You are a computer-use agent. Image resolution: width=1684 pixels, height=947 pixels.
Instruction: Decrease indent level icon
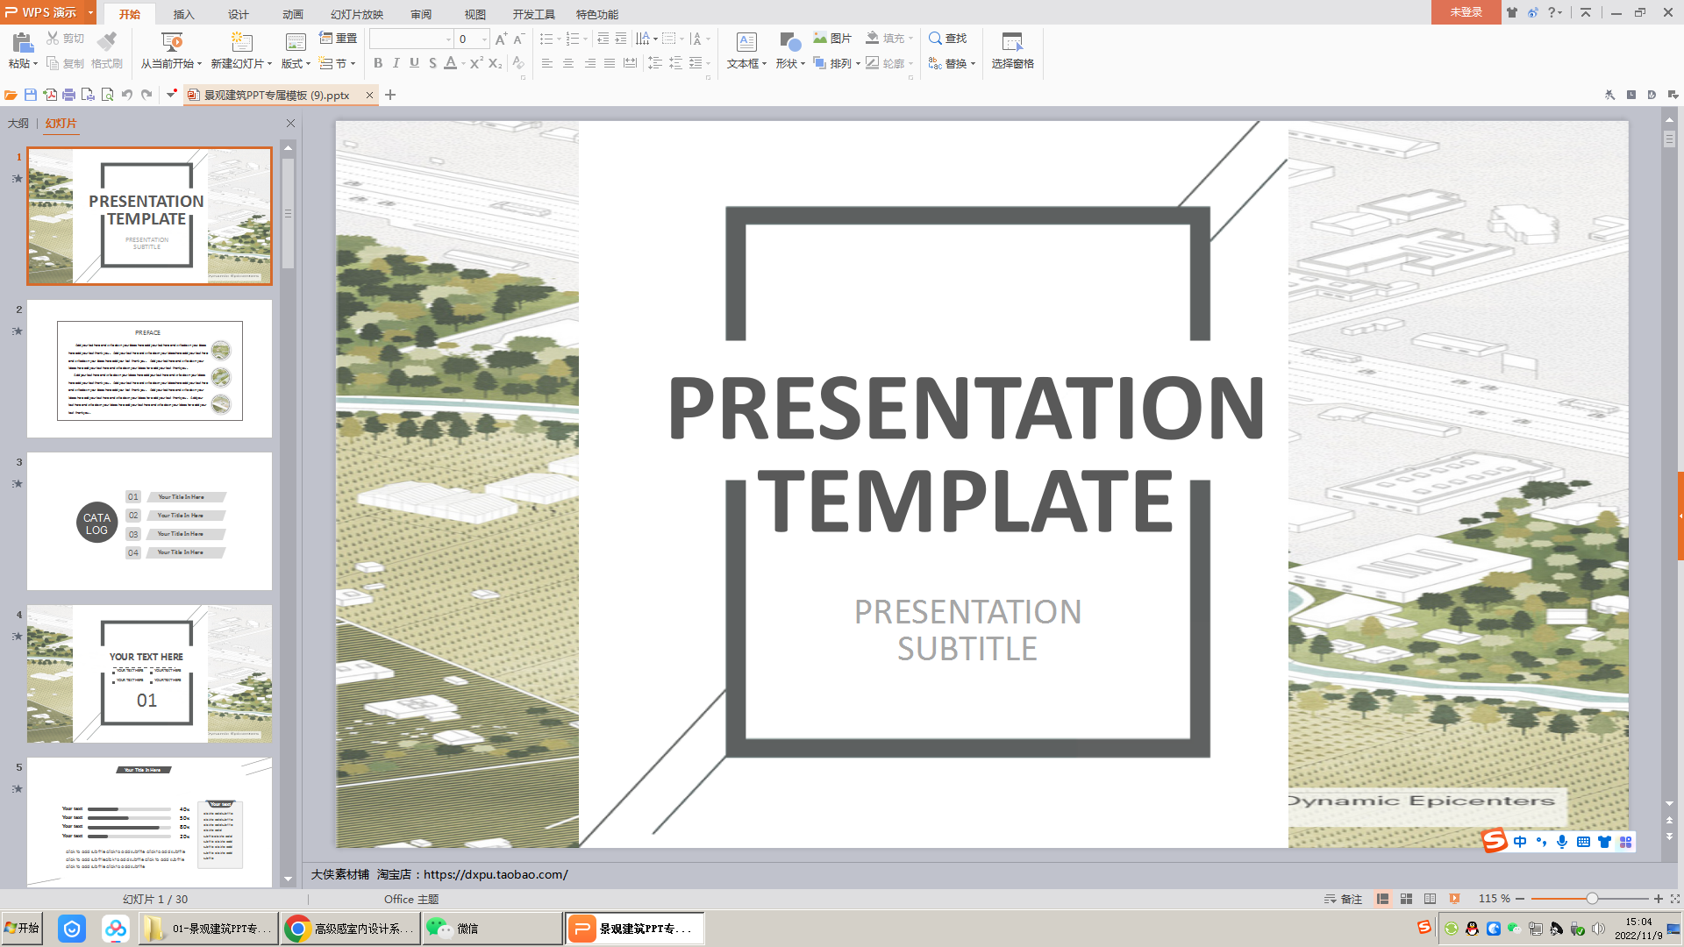click(603, 39)
